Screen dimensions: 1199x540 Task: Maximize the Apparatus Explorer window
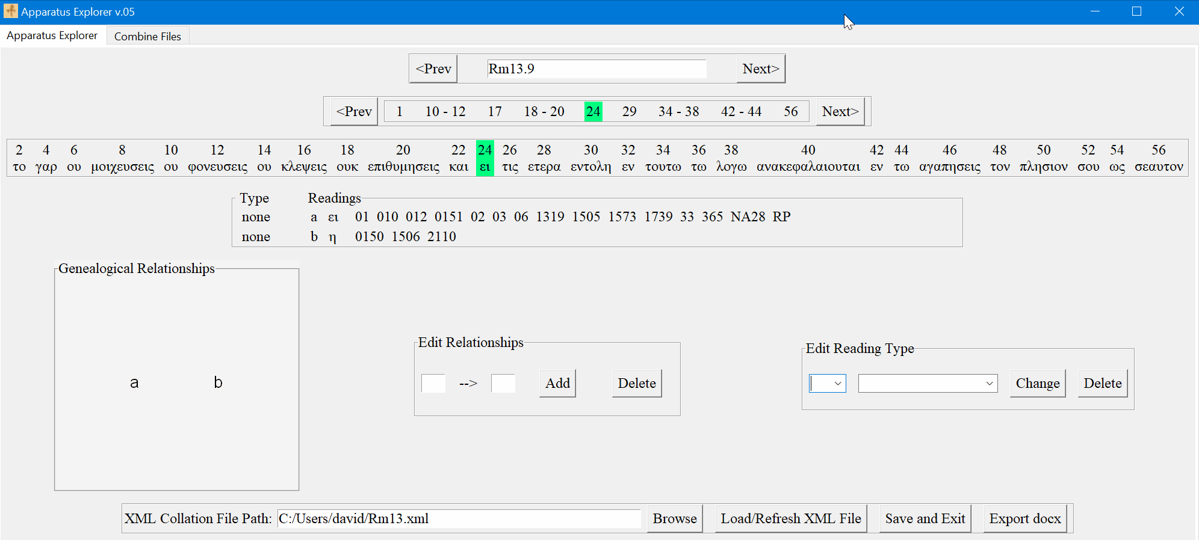click(x=1136, y=11)
